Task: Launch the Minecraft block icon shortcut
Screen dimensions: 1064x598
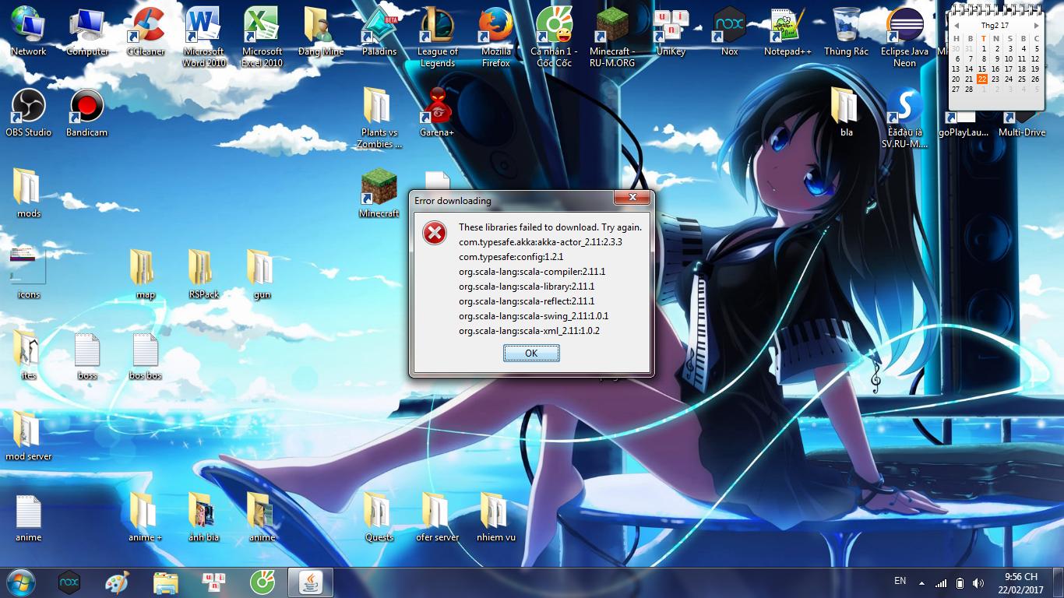Action: 379,194
